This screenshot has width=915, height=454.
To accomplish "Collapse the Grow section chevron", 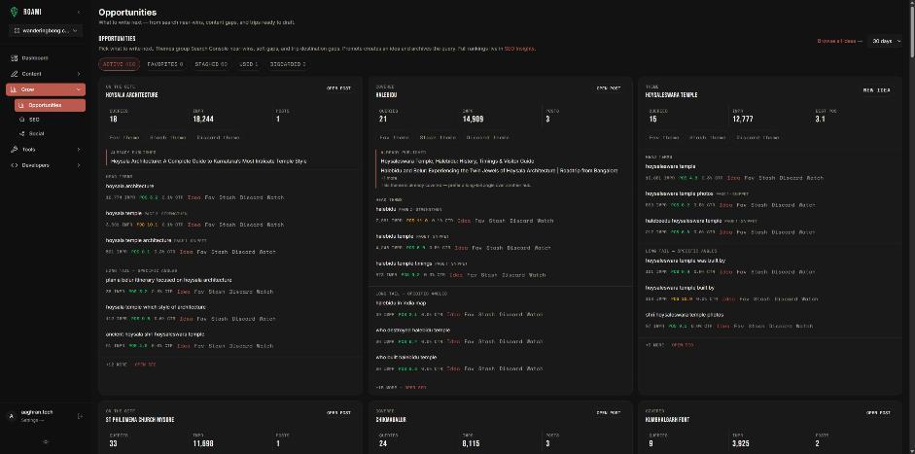I will (78, 89).
